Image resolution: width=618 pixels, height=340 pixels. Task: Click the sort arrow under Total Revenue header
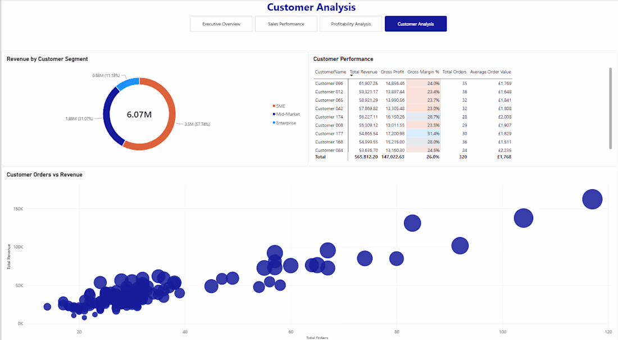pos(352,75)
